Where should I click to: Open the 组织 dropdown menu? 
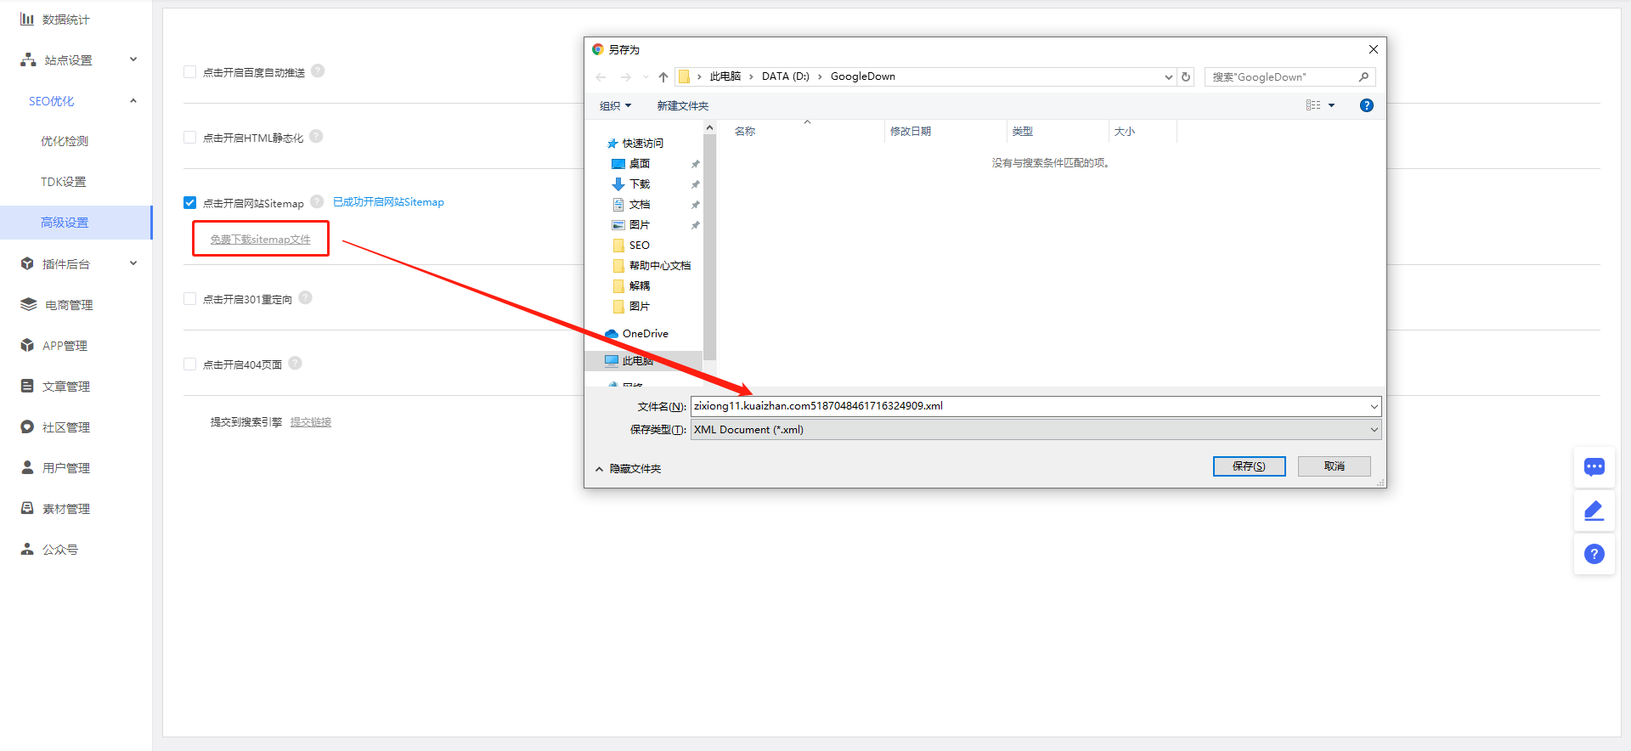(x=615, y=106)
